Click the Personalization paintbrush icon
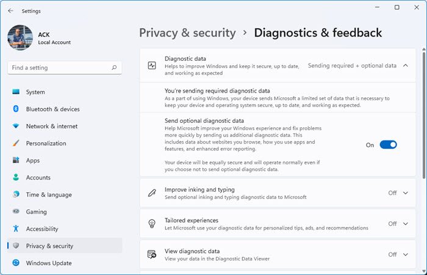The height and width of the screenshot is (275, 427). coord(16,143)
